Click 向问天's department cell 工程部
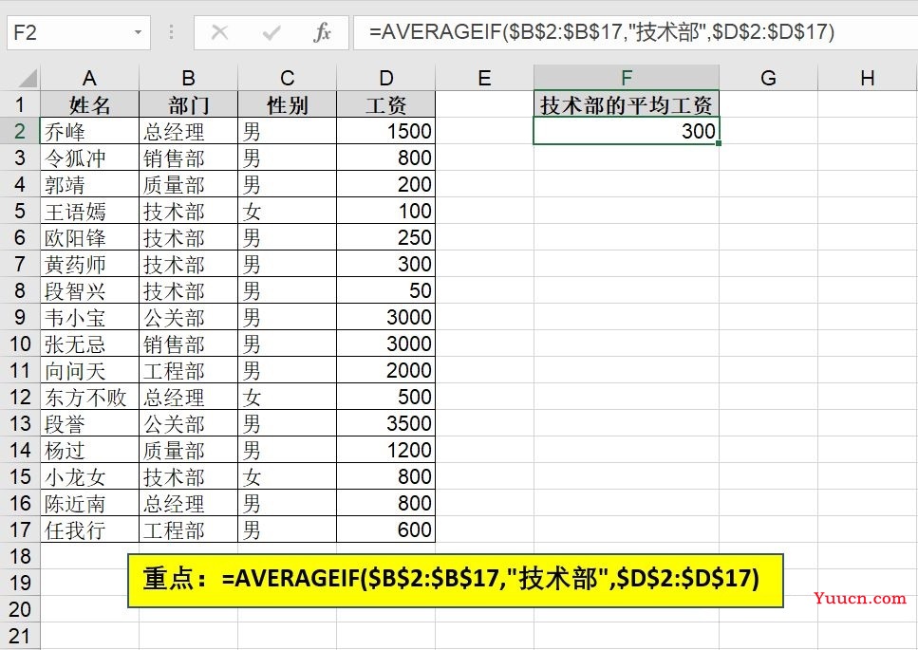918x650 pixels. [188, 370]
